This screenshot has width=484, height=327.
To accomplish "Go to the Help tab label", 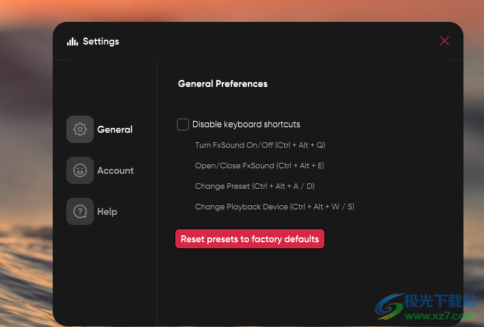I will tap(107, 211).
